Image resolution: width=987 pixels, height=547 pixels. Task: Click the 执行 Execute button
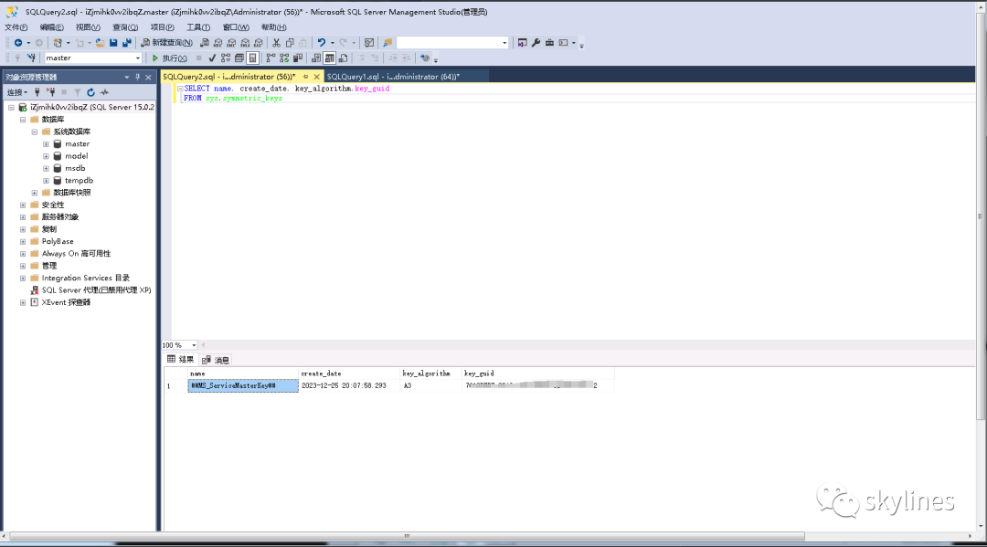click(169, 58)
